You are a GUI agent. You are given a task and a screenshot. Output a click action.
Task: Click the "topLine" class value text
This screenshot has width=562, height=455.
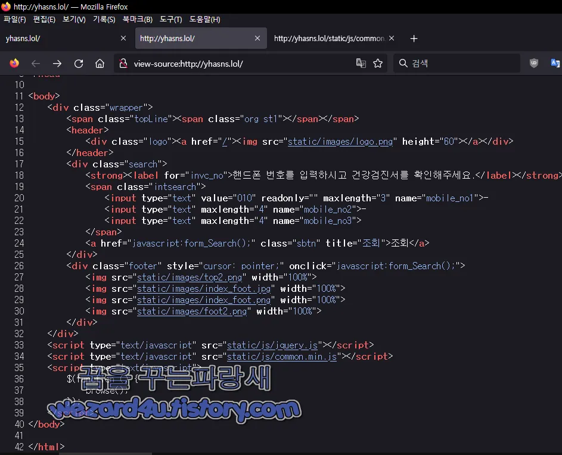click(x=151, y=119)
